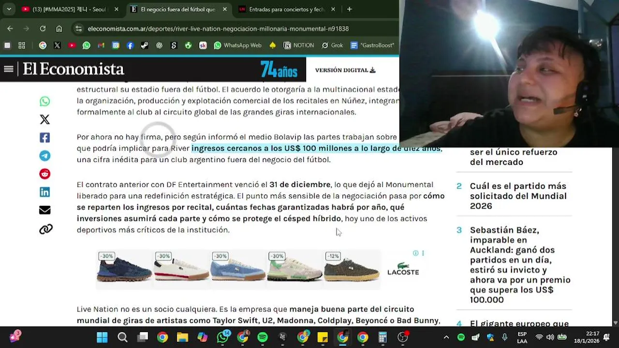Viewport: 619px width, 348px height.
Task: Share article by email envelope icon
Action: [44, 210]
